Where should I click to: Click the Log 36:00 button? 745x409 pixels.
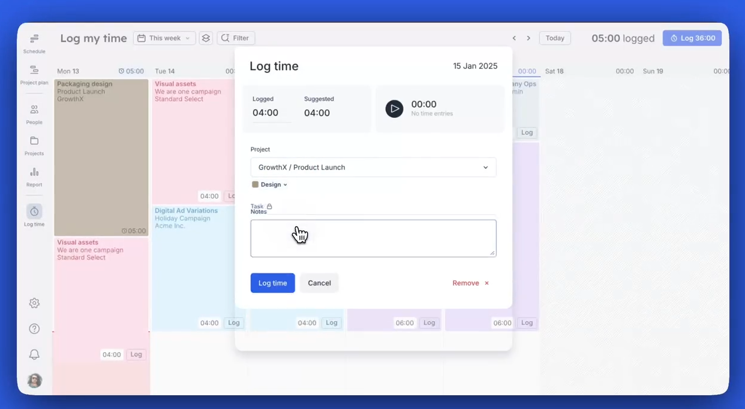click(x=692, y=38)
